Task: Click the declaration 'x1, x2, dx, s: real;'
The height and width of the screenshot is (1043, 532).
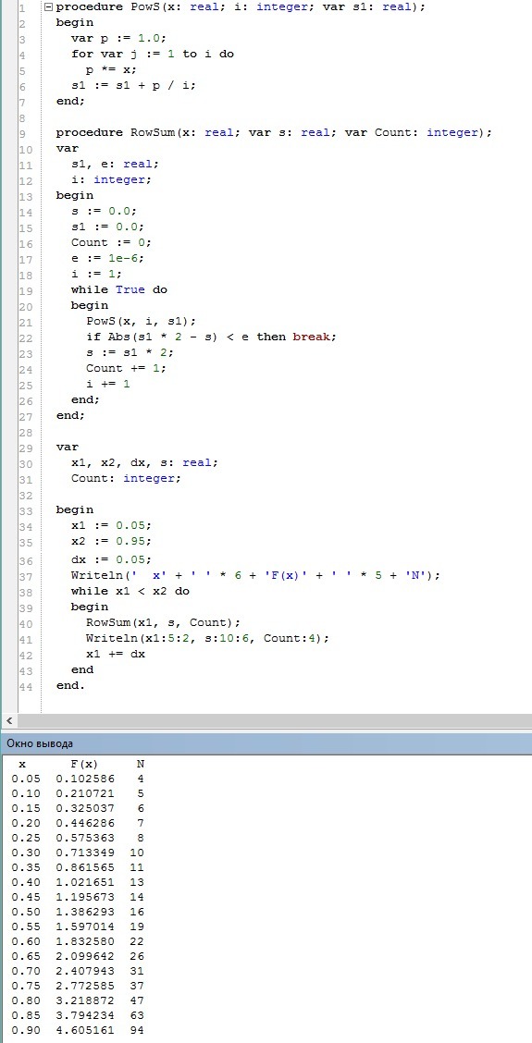Action: click(144, 462)
